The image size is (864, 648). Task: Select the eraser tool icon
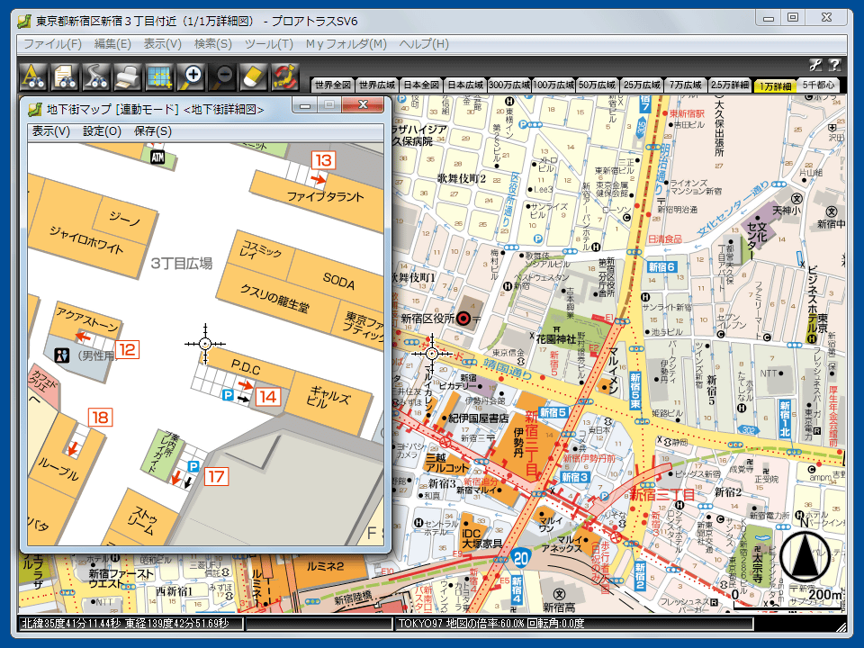tap(255, 76)
